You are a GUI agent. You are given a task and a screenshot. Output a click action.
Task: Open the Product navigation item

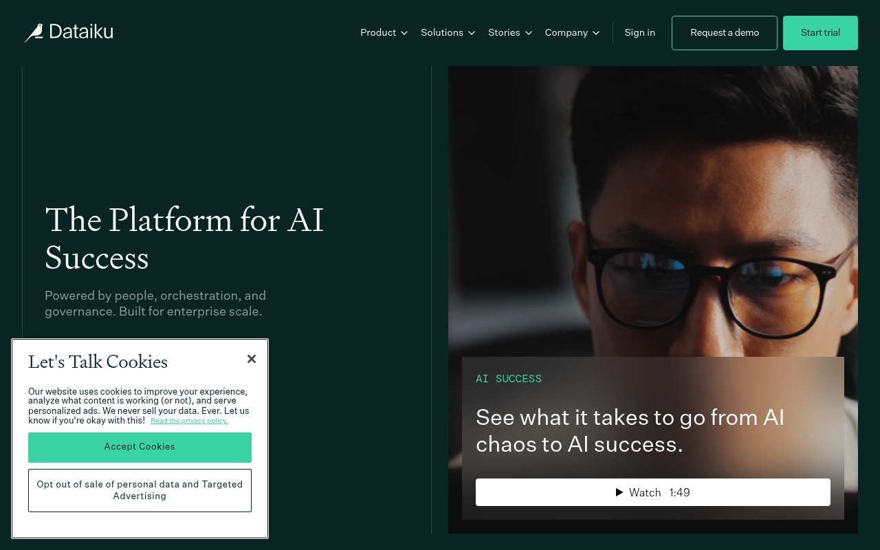[x=378, y=32]
